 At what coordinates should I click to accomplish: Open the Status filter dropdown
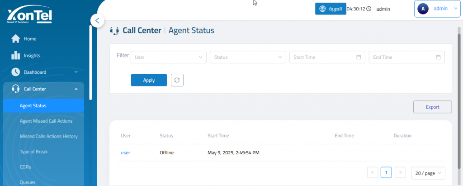click(x=248, y=57)
